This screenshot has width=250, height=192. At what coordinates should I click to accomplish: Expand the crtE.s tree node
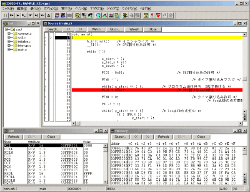click(x=9, y=38)
